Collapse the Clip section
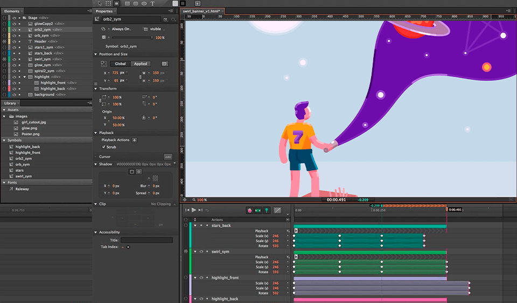 pyautogui.click(x=96, y=204)
